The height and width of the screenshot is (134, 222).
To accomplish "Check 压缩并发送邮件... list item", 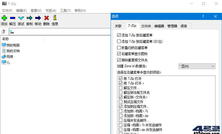I will [x=120, y=120].
